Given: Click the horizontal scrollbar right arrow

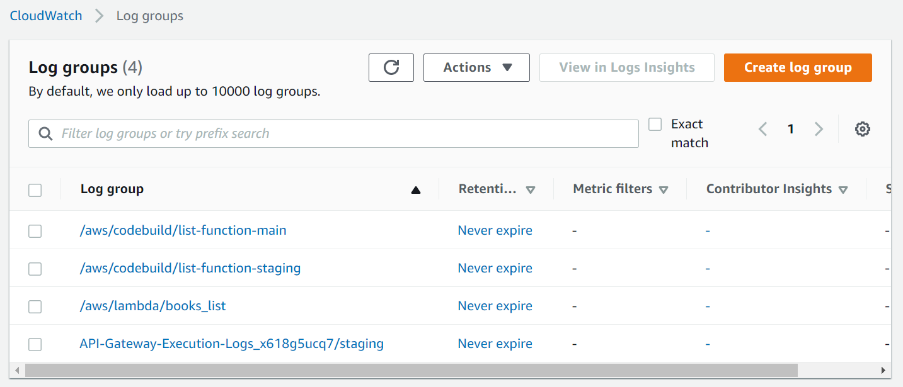Looking at the screenshot, I should click(x=883, y=370).
